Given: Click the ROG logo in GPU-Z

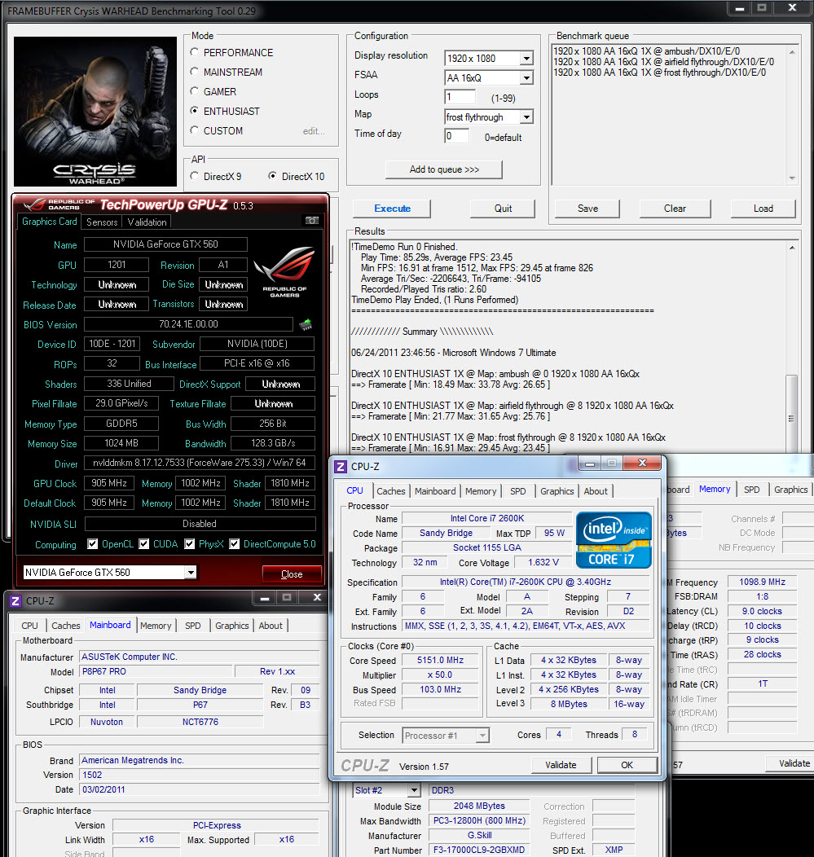Looking at the screenshot, I should 285,272.
